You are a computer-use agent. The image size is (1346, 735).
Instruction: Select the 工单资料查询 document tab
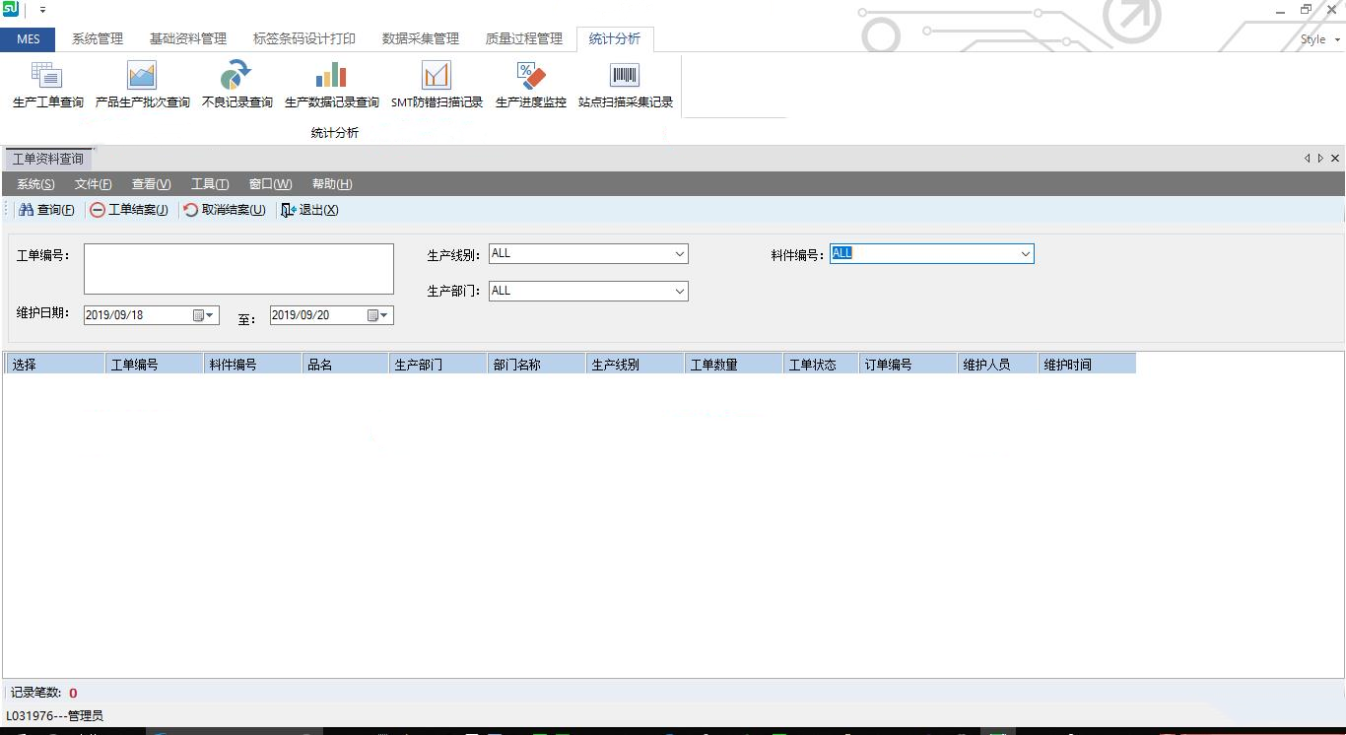click(48, 159)
